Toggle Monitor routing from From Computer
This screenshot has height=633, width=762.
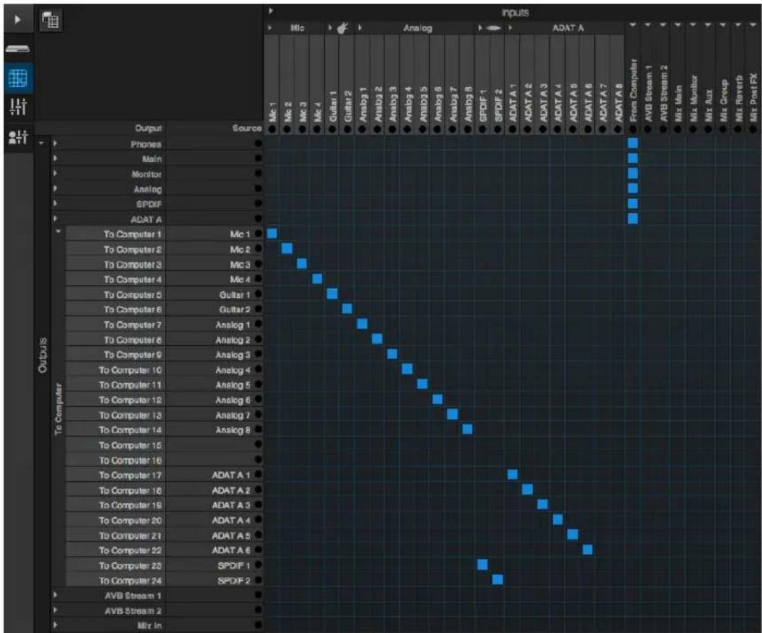click(632, 173)
